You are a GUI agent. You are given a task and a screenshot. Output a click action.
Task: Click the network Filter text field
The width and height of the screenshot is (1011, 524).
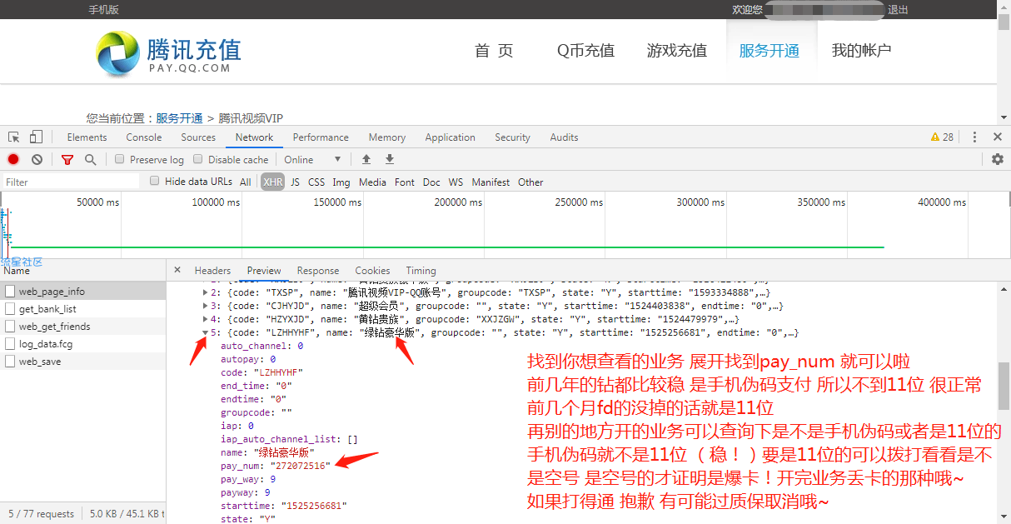tap(71, 182)
